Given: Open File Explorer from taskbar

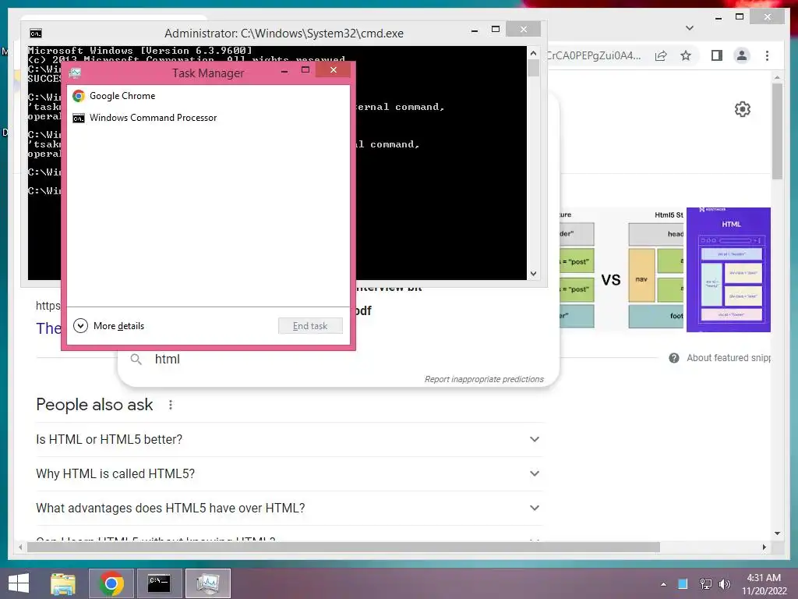Looking at the screenshot, I should click(x=63, y=583).
